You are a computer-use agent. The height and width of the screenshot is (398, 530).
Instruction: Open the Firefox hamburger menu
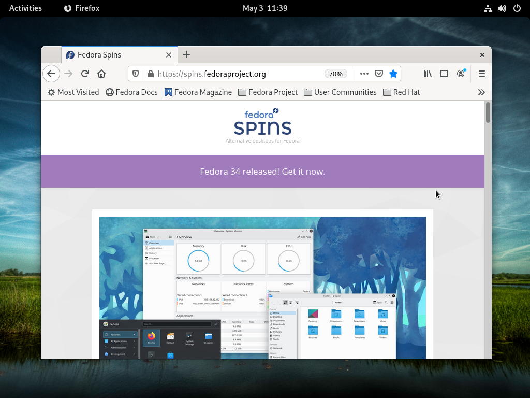[481, 74]
